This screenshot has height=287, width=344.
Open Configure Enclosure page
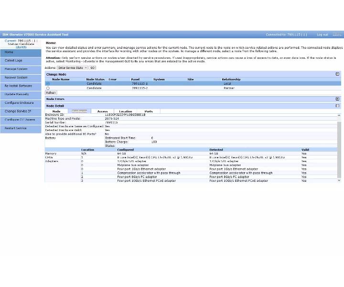(x=21, y=103)
